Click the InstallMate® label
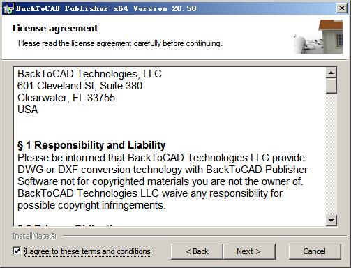The height and width of the screenshot is (268, 351). click(34, 236)
